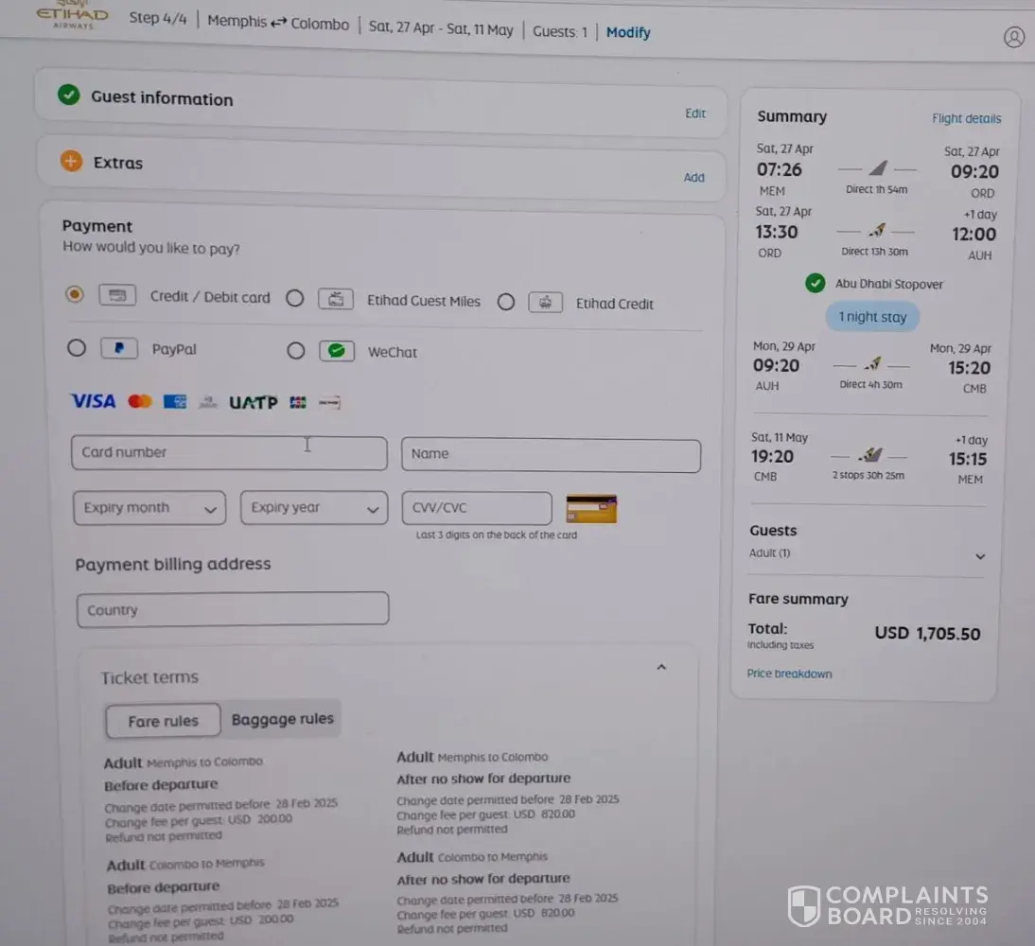
Task: Click the Etihad Credit icon
Action: (545, 302)
